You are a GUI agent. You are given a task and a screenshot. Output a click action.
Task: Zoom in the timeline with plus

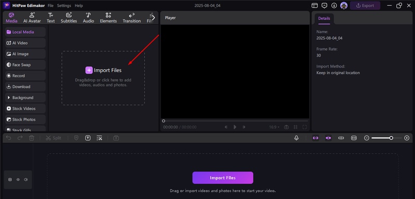(x=407, y=138)
